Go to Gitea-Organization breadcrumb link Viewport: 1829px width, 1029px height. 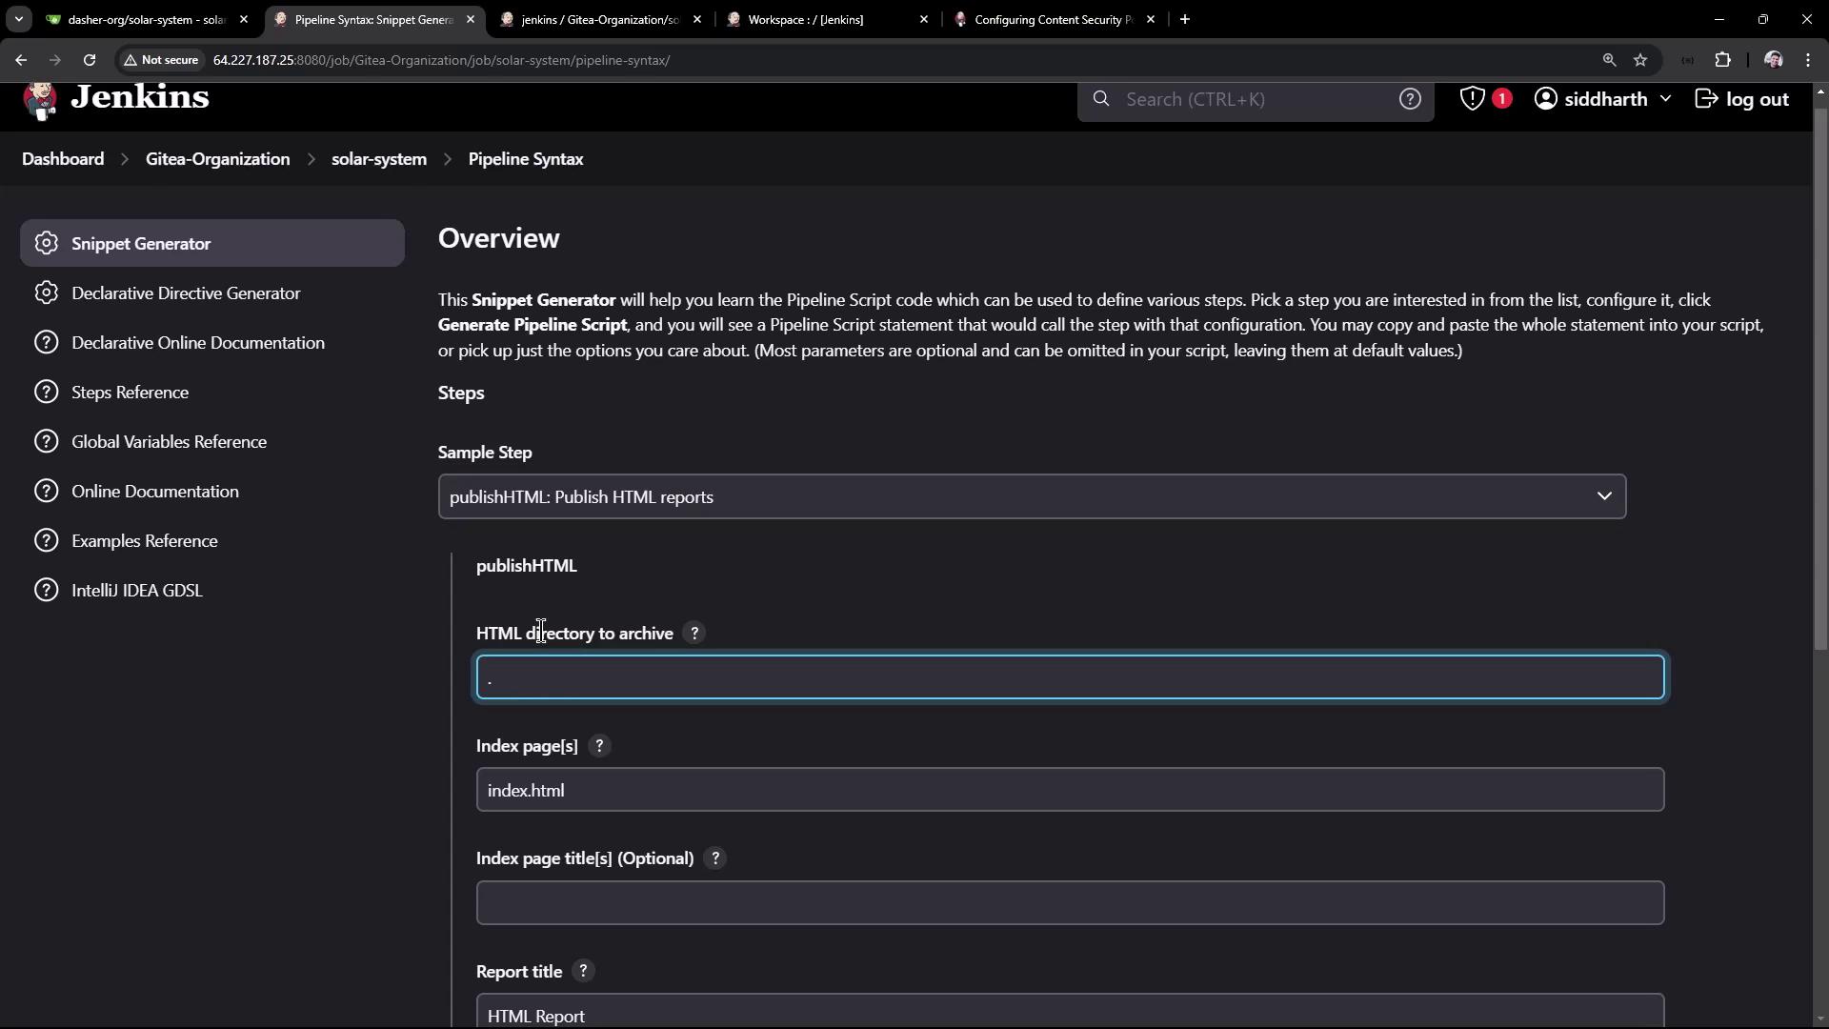click(x=217, y=159)
